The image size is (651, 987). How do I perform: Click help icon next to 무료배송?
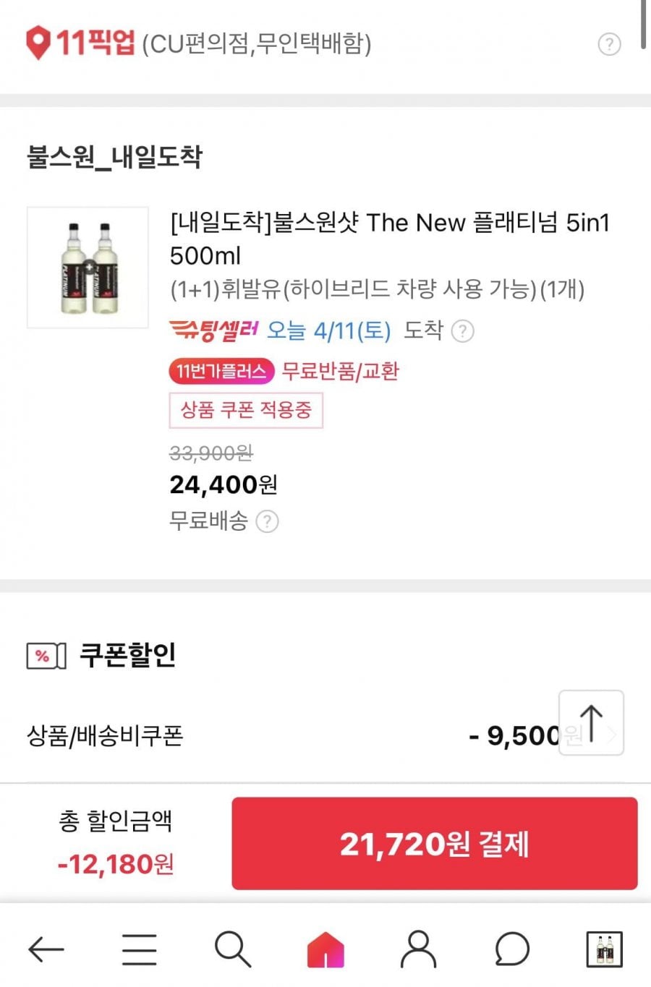click(267, 521)
